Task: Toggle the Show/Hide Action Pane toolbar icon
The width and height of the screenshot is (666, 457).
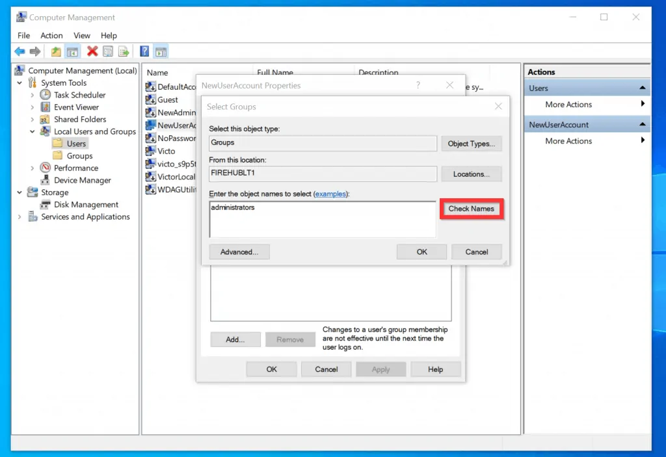Action: point(160,51)
